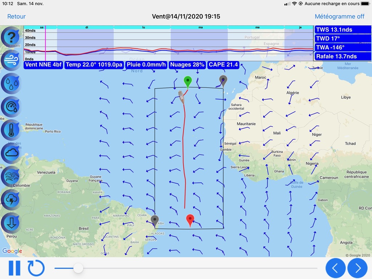Click the Brésil map label
This screenshot has width=372, height=279.
tap(84, 229)
